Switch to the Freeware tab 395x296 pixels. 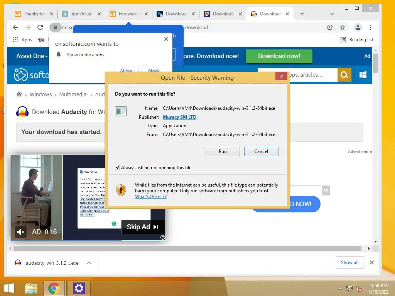129,14
